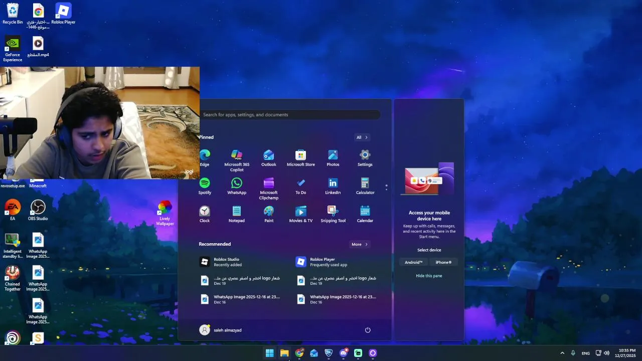This screenshot has height=361, width=642.
Task: Open Settings gear in pinned apps
Action: pos(365,157)
